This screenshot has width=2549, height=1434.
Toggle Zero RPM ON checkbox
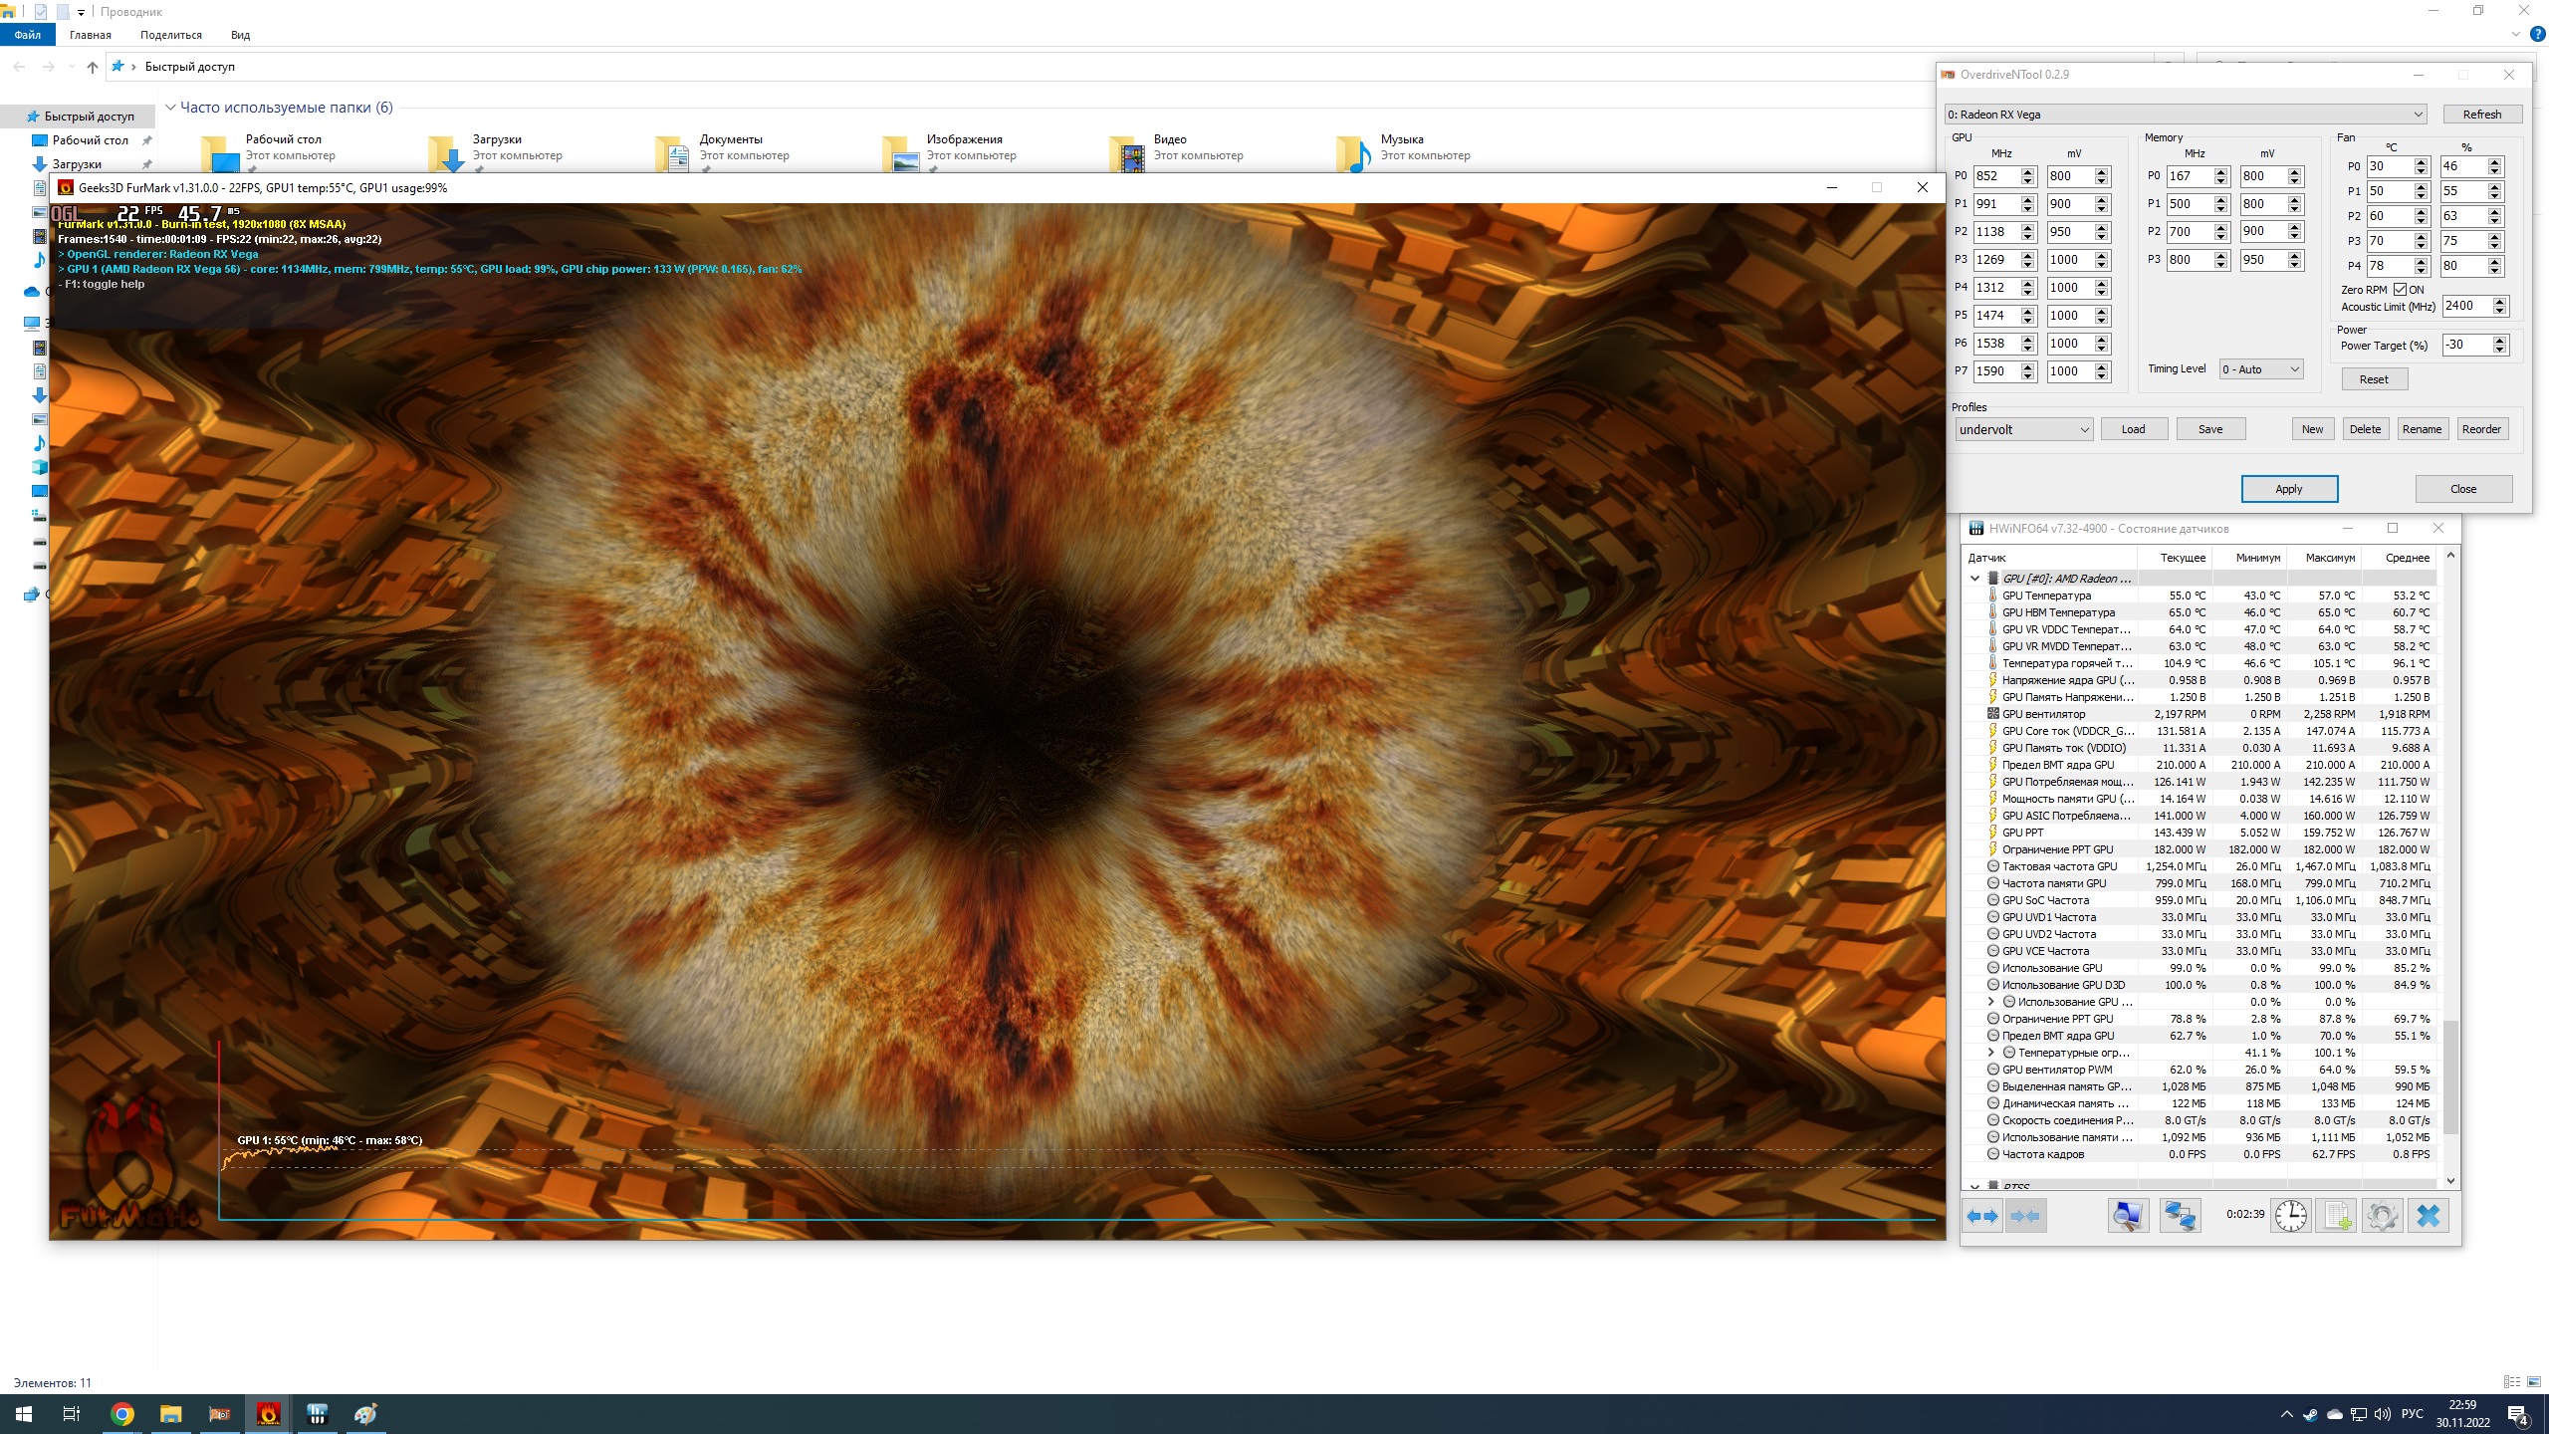pyautogui.click(x=2400, y=290)
